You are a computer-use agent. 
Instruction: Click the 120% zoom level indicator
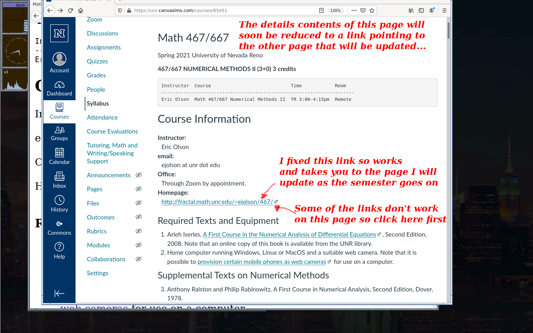pos(335,10)
